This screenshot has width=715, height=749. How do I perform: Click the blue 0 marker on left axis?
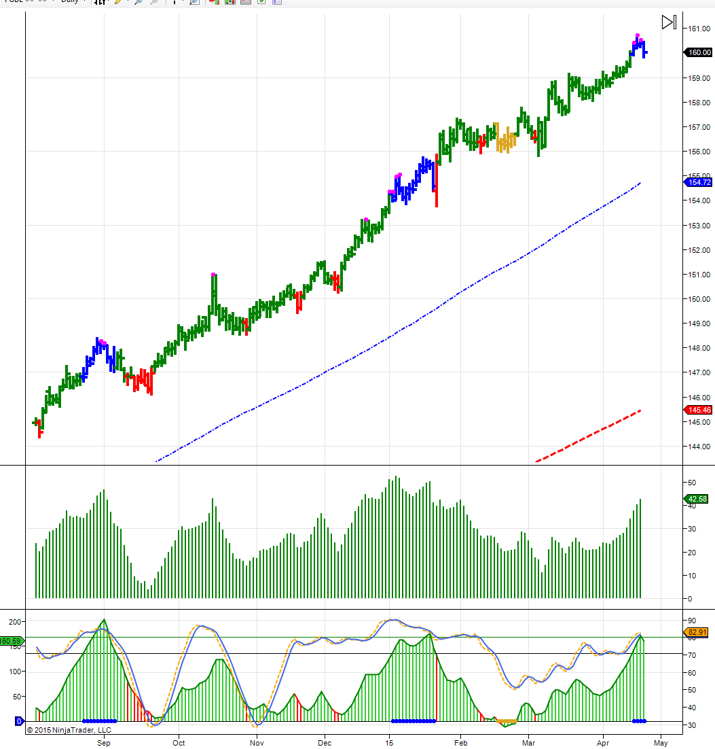[19, 721]
